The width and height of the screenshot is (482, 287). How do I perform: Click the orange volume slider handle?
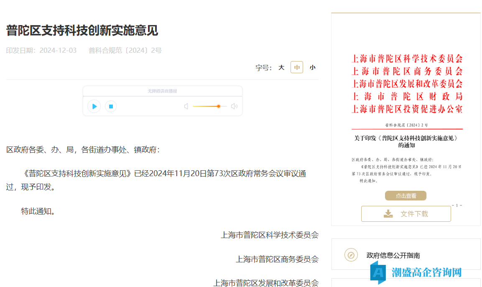(x=218, y=106)
